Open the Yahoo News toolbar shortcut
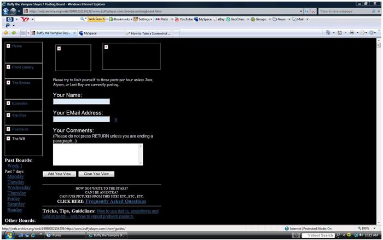Image resolution: width=383 pixels, height=240 pixels. pyautogui.click(x=279, y=19)
